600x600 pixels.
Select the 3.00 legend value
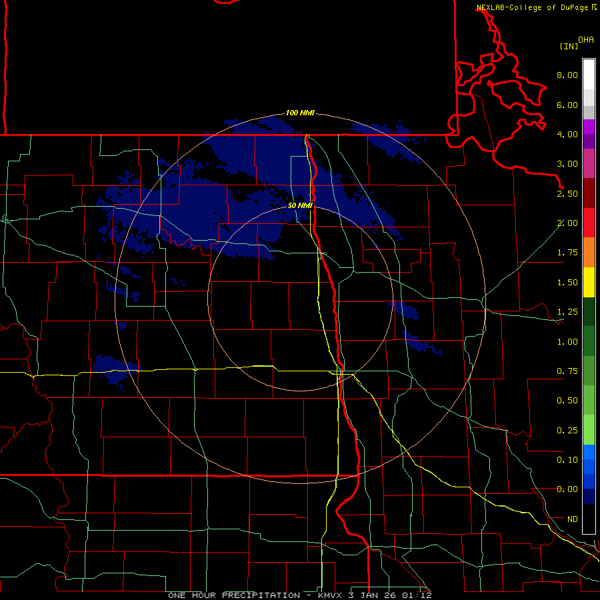point(567,164)
